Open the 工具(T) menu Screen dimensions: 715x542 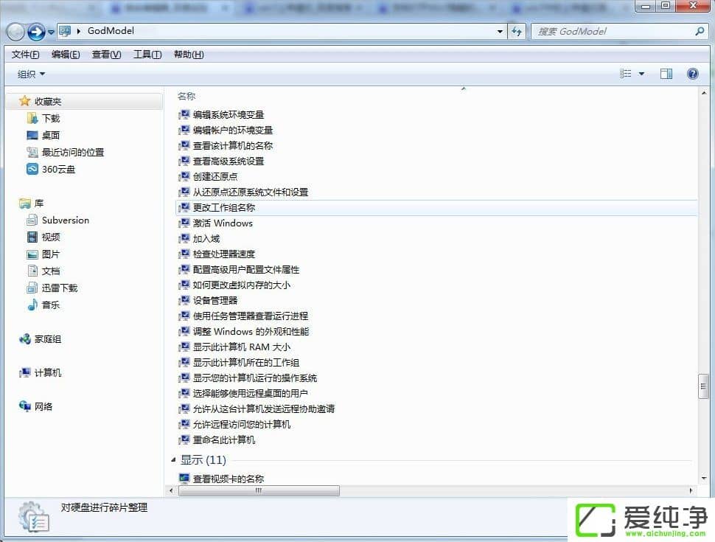point(147,55)
